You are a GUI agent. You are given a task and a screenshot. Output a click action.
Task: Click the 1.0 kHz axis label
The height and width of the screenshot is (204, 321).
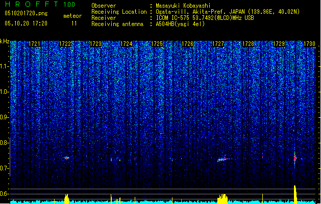coord(4,92)
